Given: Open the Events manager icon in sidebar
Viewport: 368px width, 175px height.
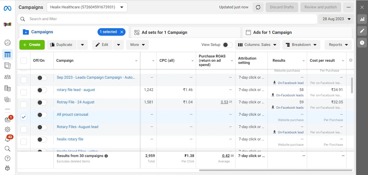Looking at the screenshot, I should point(8,100).
